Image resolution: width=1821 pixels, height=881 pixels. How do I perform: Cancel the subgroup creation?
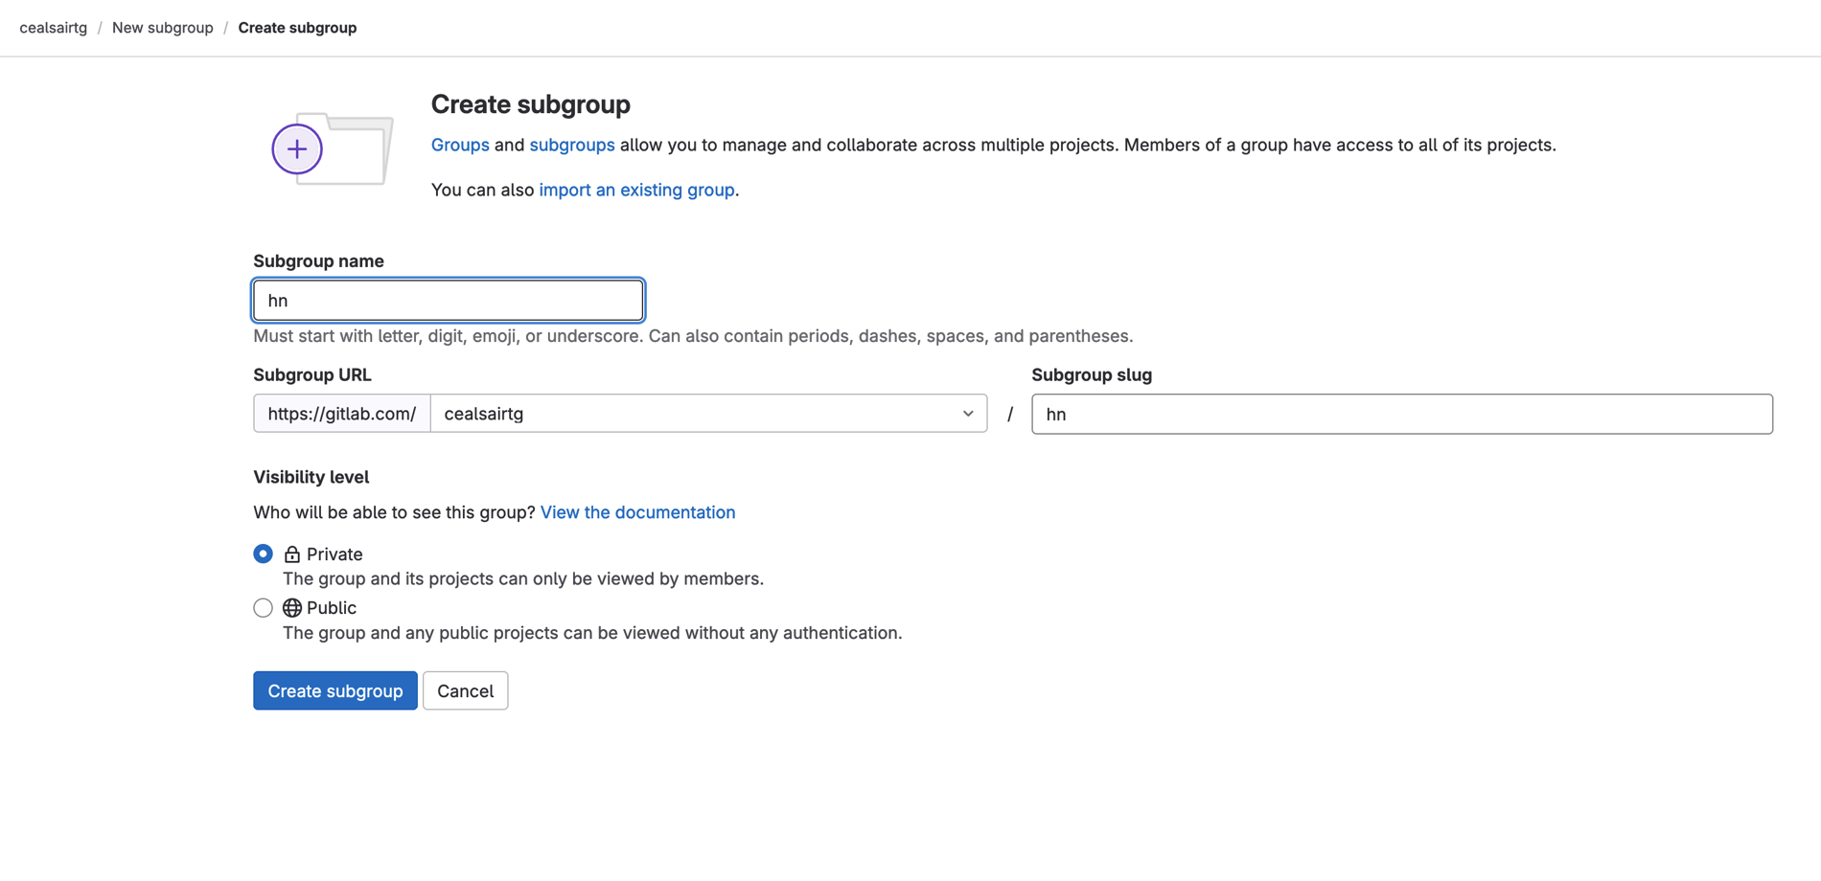point(465,691)
